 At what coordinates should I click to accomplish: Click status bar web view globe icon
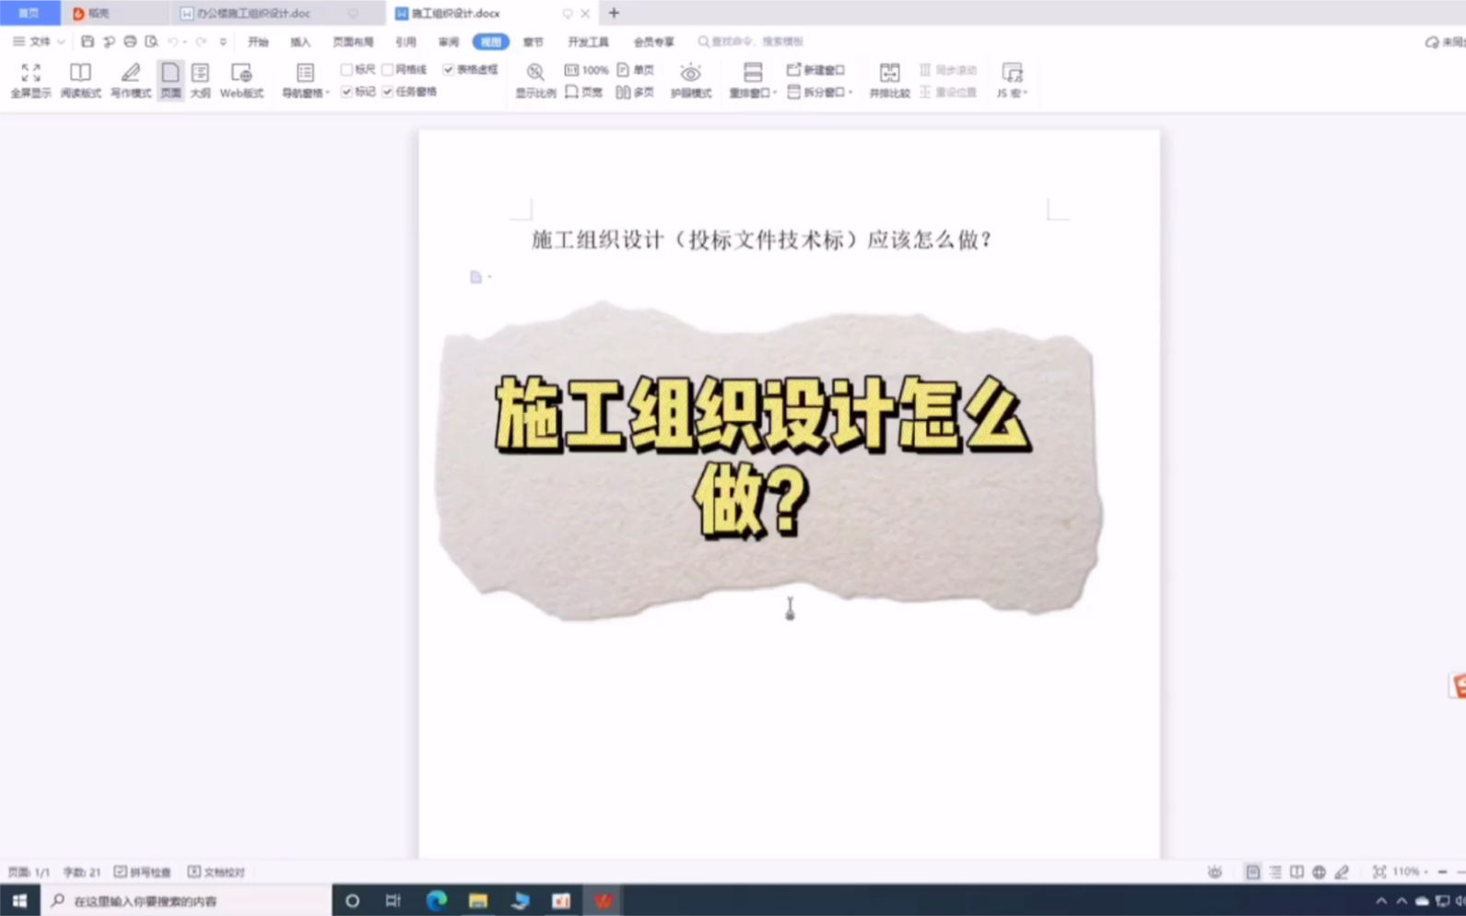[x=1319, y=872]
